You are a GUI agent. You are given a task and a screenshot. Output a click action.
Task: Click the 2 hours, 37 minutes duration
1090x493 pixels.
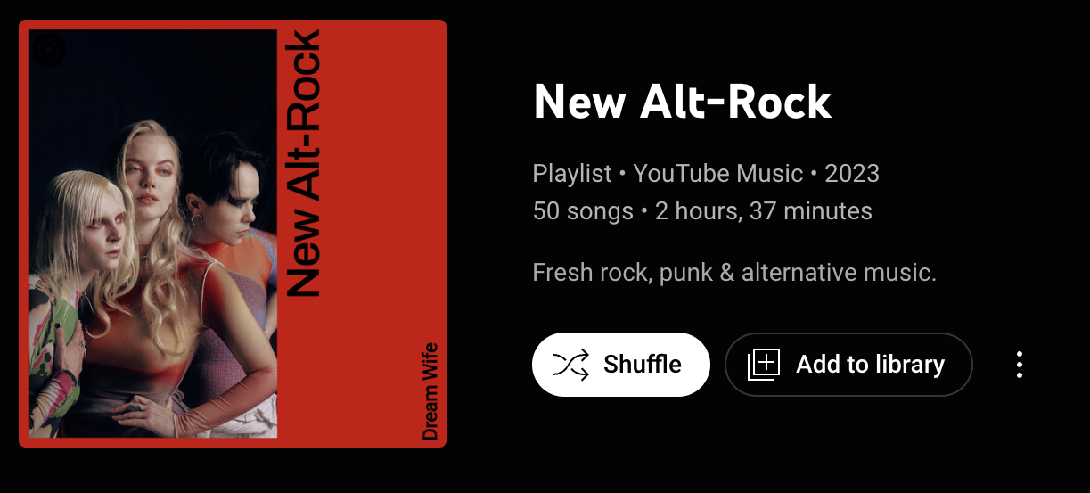point(764,211)
